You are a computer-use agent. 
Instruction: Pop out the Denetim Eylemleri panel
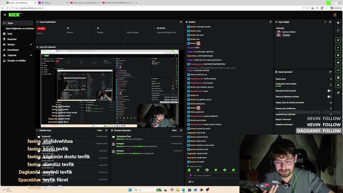point(181,130)
